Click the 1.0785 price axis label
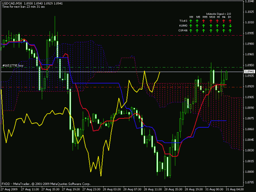Image resolution: width=256 pixels, height=192 pixels. (x=249, y=182)
